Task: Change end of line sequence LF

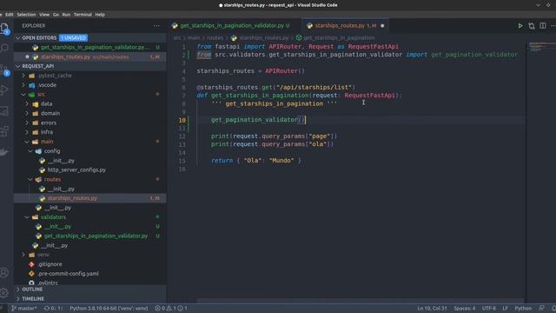Action: [505, 308]
